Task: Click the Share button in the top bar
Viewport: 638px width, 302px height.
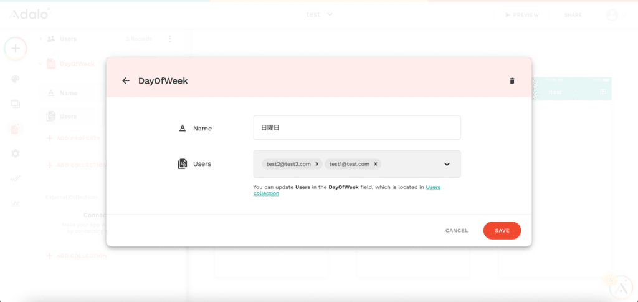Action: coord(573,15)
